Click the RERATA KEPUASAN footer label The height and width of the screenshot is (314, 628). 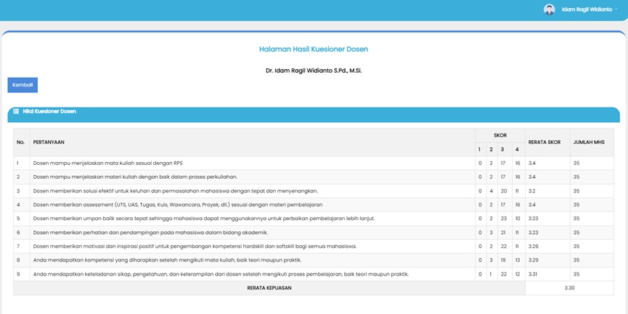(269, 288)
